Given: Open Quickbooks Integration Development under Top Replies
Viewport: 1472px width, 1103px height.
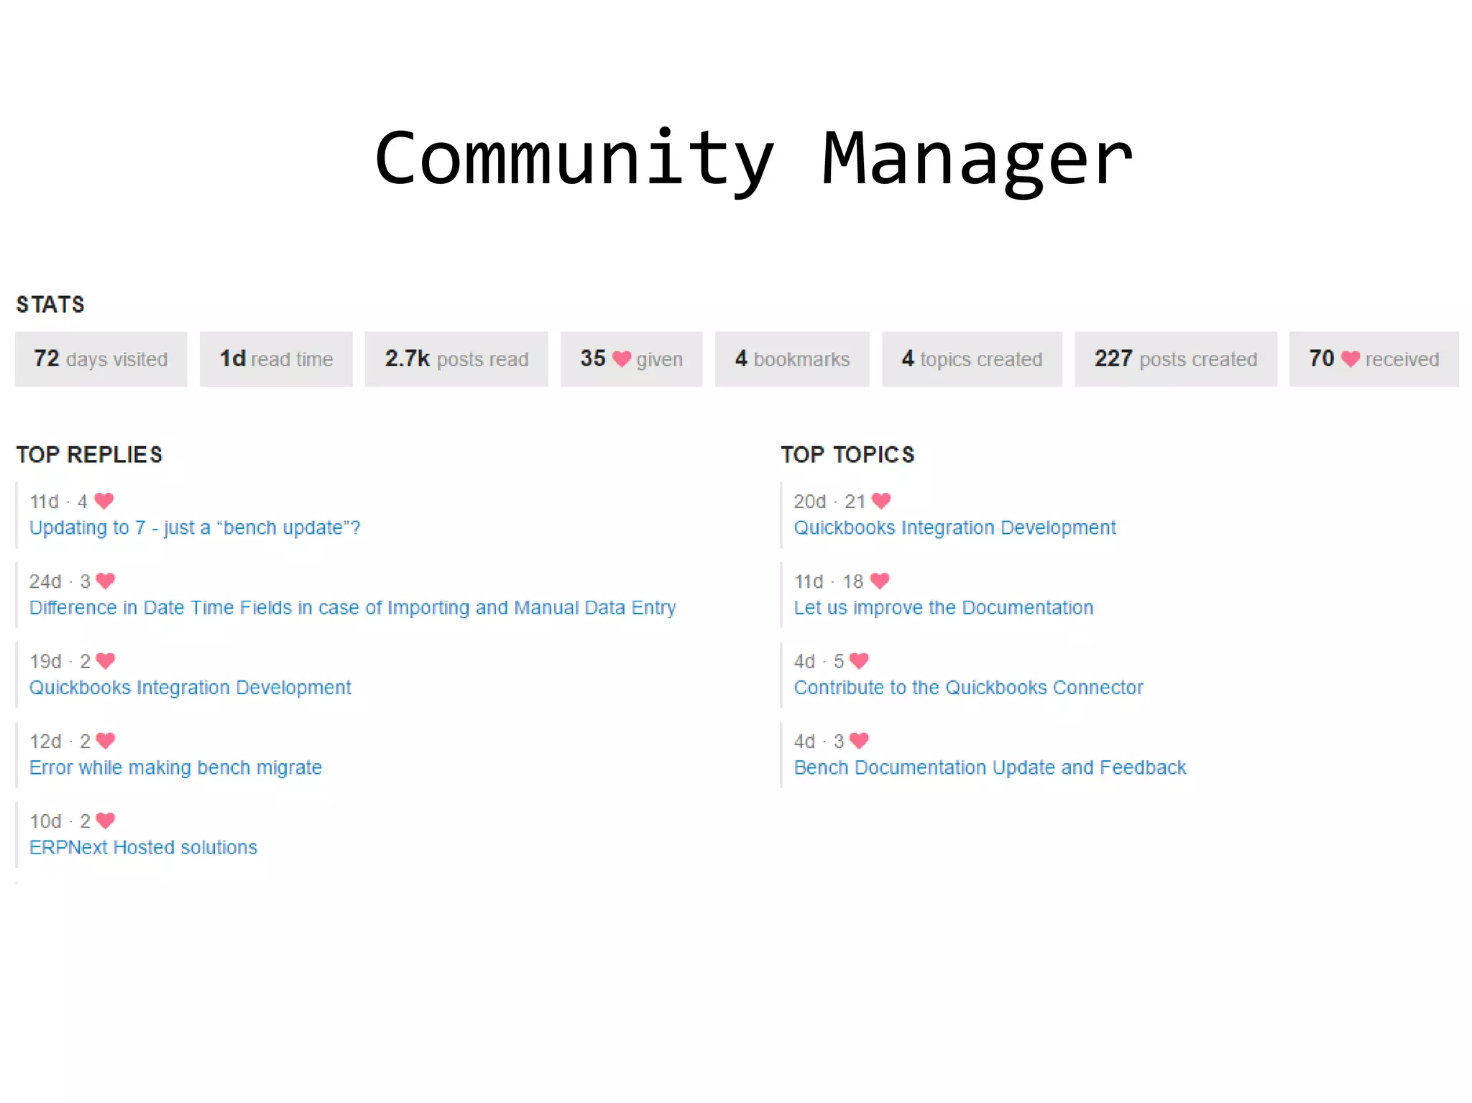Looking at the screenshot, I should coord(190,688).
